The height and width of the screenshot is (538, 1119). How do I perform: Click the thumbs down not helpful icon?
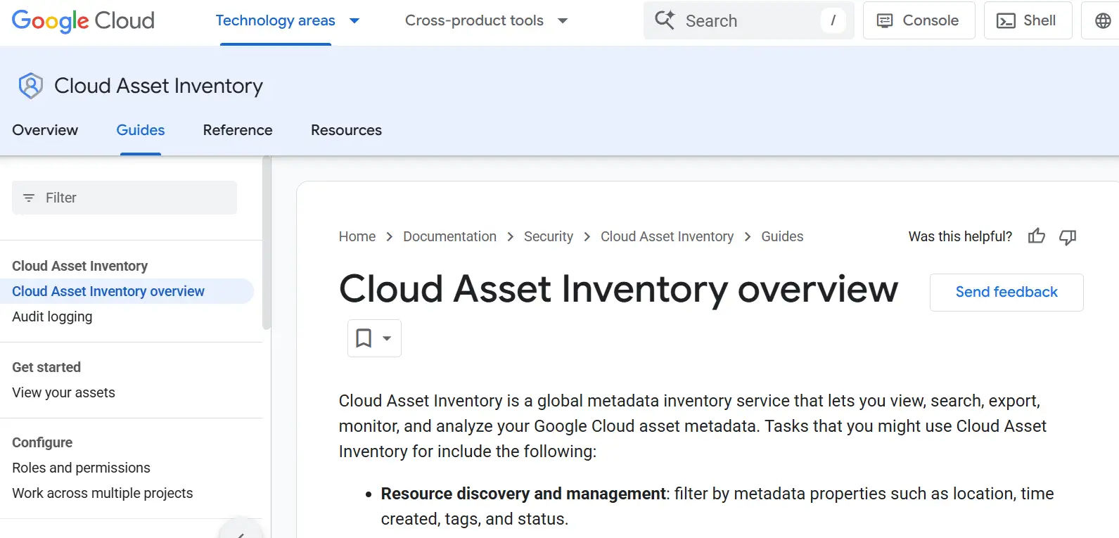(1068, 237)
